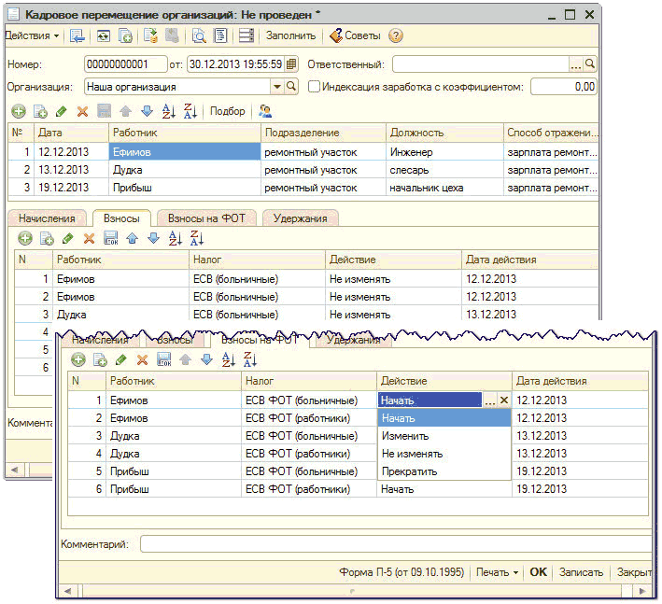Click the help question mark icon
Viewport: 662px width, 604px height.
click(396, 35)
